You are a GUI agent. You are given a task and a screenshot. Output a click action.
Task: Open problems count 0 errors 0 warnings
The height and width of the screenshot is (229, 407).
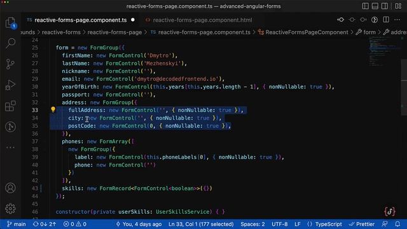coord(75,224)
